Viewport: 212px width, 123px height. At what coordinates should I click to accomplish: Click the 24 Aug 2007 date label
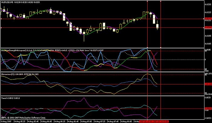pos(6,121)
